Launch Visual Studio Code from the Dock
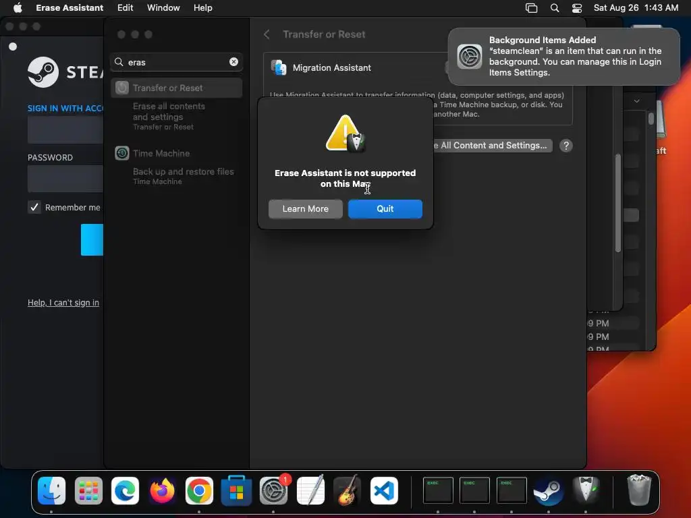The width and height of the screenshot is (691, 518). tap(384, 490)
